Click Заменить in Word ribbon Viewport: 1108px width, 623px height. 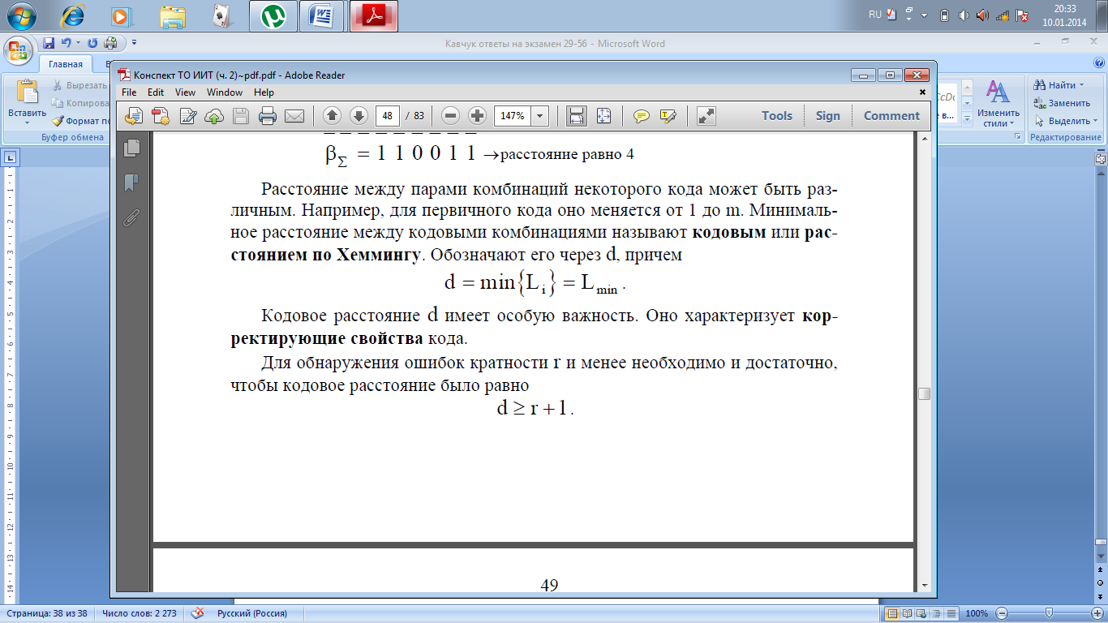point(1062,103)
